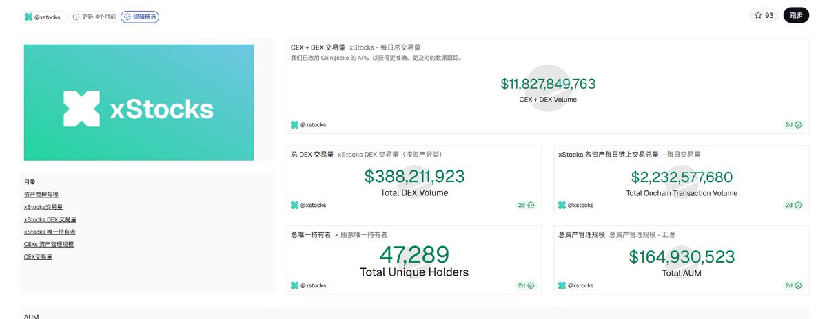Jump to CEX交易量 section

pos(38,256)
